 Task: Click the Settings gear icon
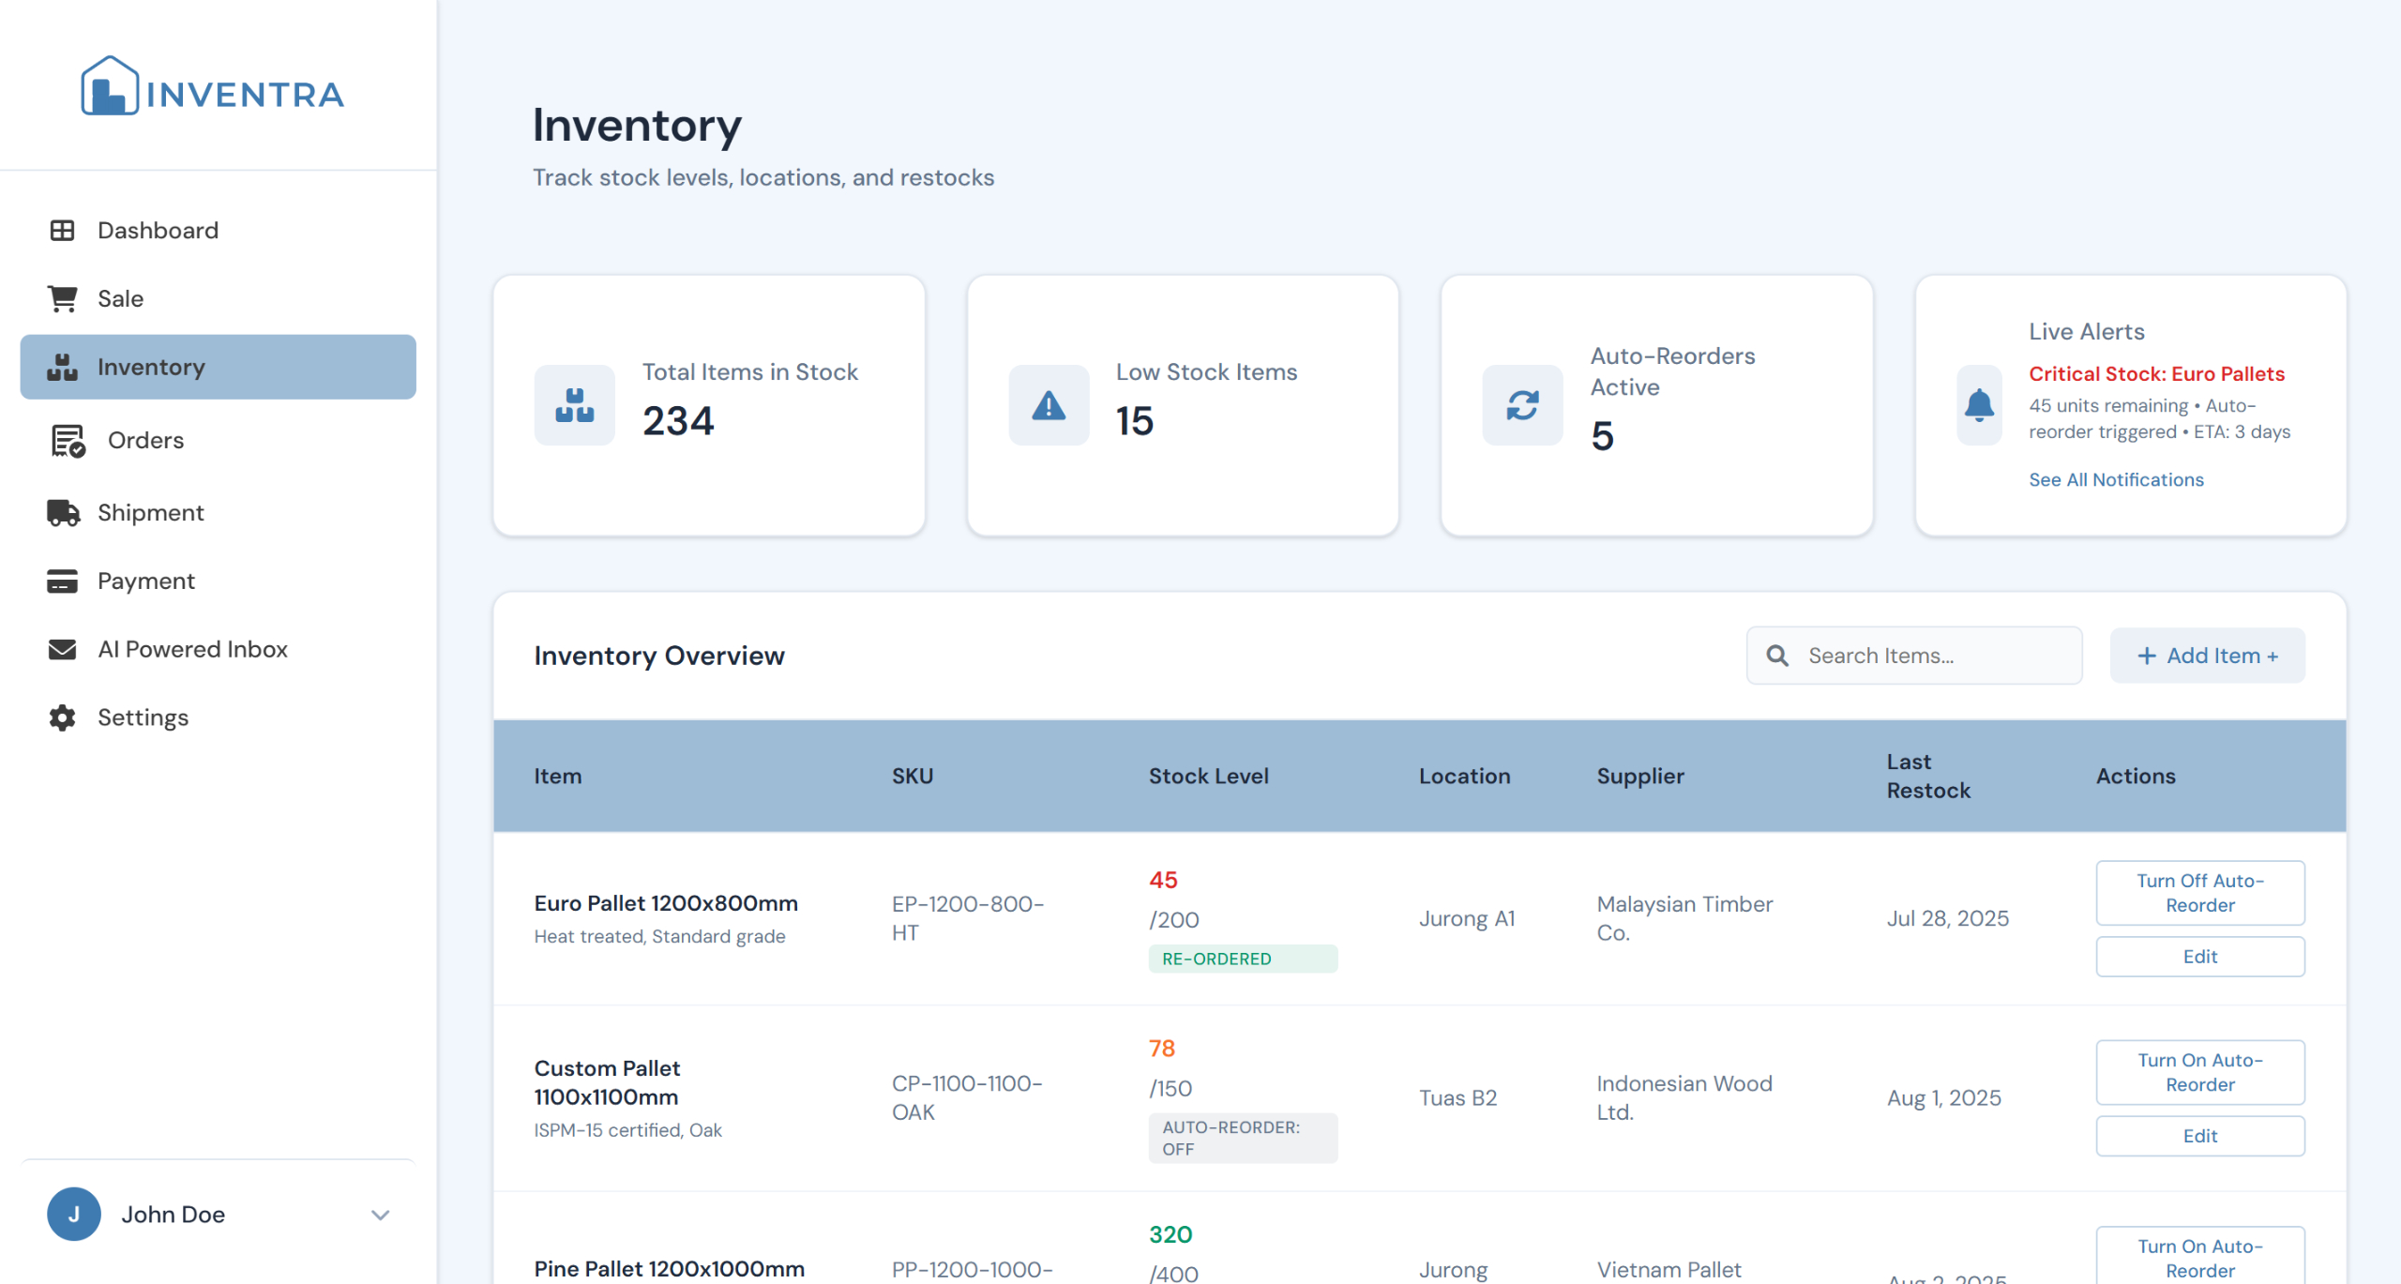point(62,718)
